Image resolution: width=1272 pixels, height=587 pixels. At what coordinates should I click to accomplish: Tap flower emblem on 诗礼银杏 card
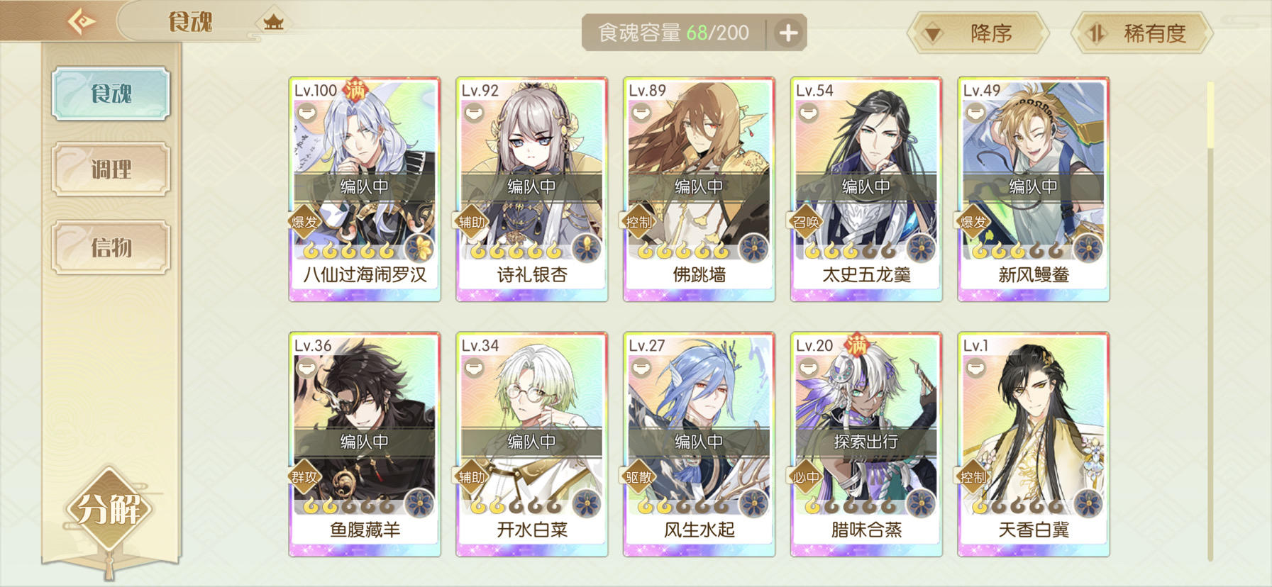(587, 247)
